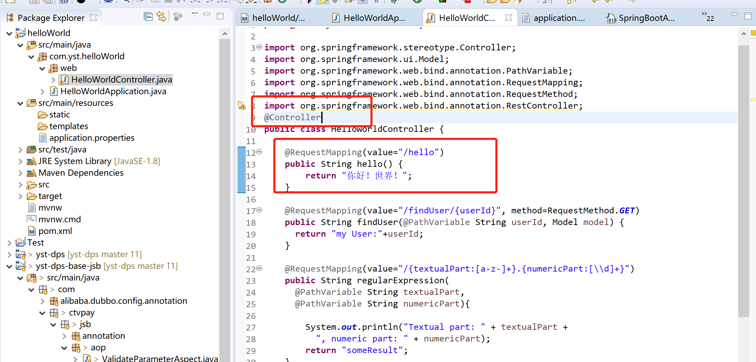Fold the hello() method at line 12
This screenshot has width=756, height=362.
(259, 152)
